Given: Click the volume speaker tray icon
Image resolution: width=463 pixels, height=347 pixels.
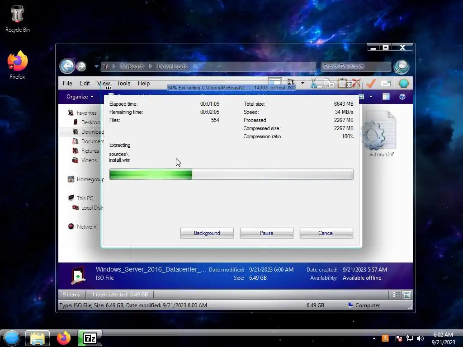Looking at the screenshot, I should coord(420,338).
